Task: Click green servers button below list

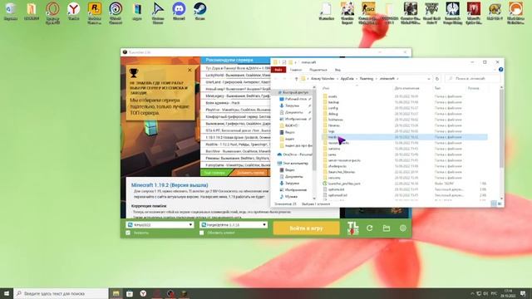Action: click(x=215, y=173)
